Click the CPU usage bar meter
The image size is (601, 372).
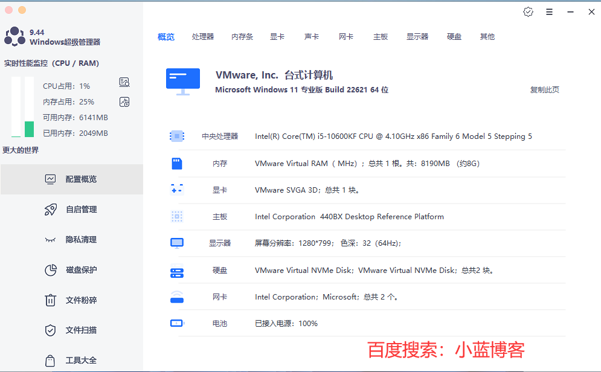(x=16, y=107)
